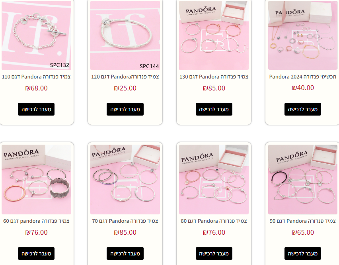Open the Pandora model 70 bracelet image
339x265 pixels.
125,179
